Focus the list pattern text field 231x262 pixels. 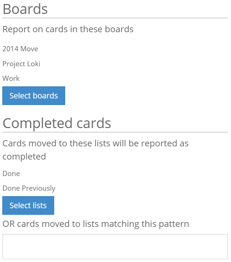(115, 247)
